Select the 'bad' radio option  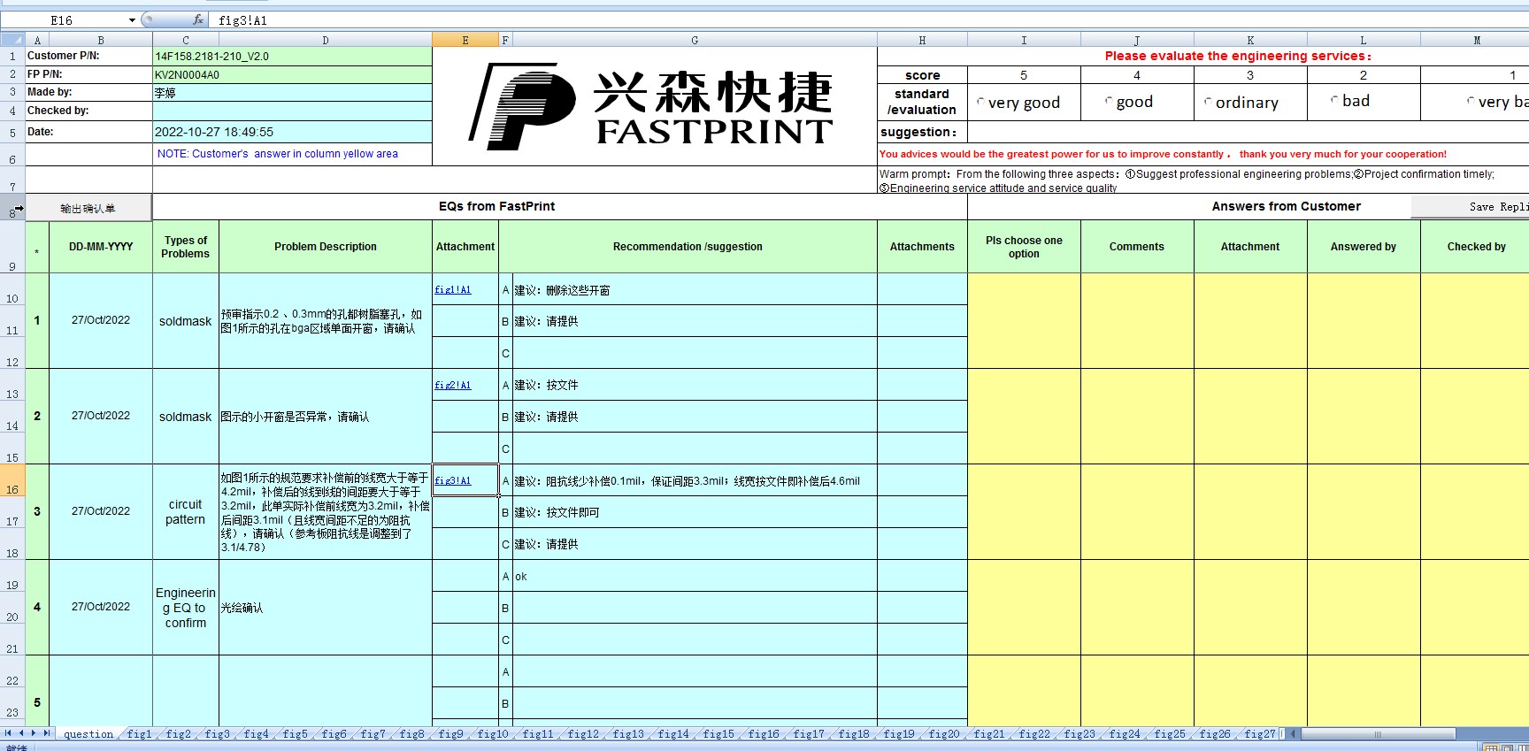(1334, 101)
